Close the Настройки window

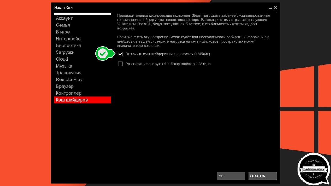pyautogui.click(x=275, y=7)
